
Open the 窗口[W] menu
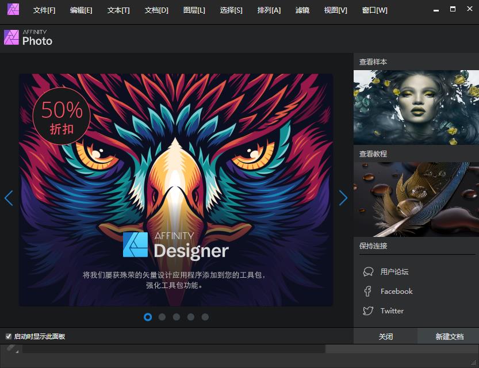pos(374,10)
